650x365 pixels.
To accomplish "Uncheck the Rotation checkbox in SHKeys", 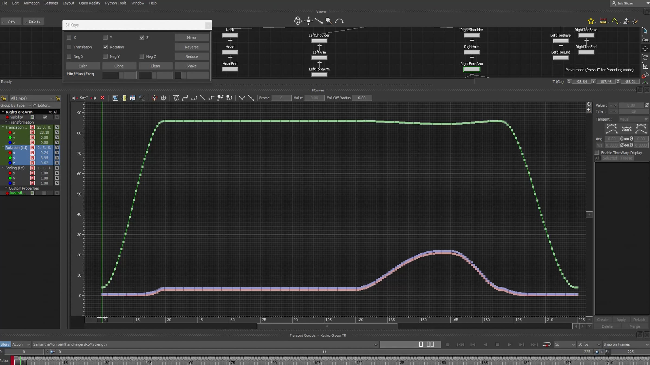I will coord(106,47).
